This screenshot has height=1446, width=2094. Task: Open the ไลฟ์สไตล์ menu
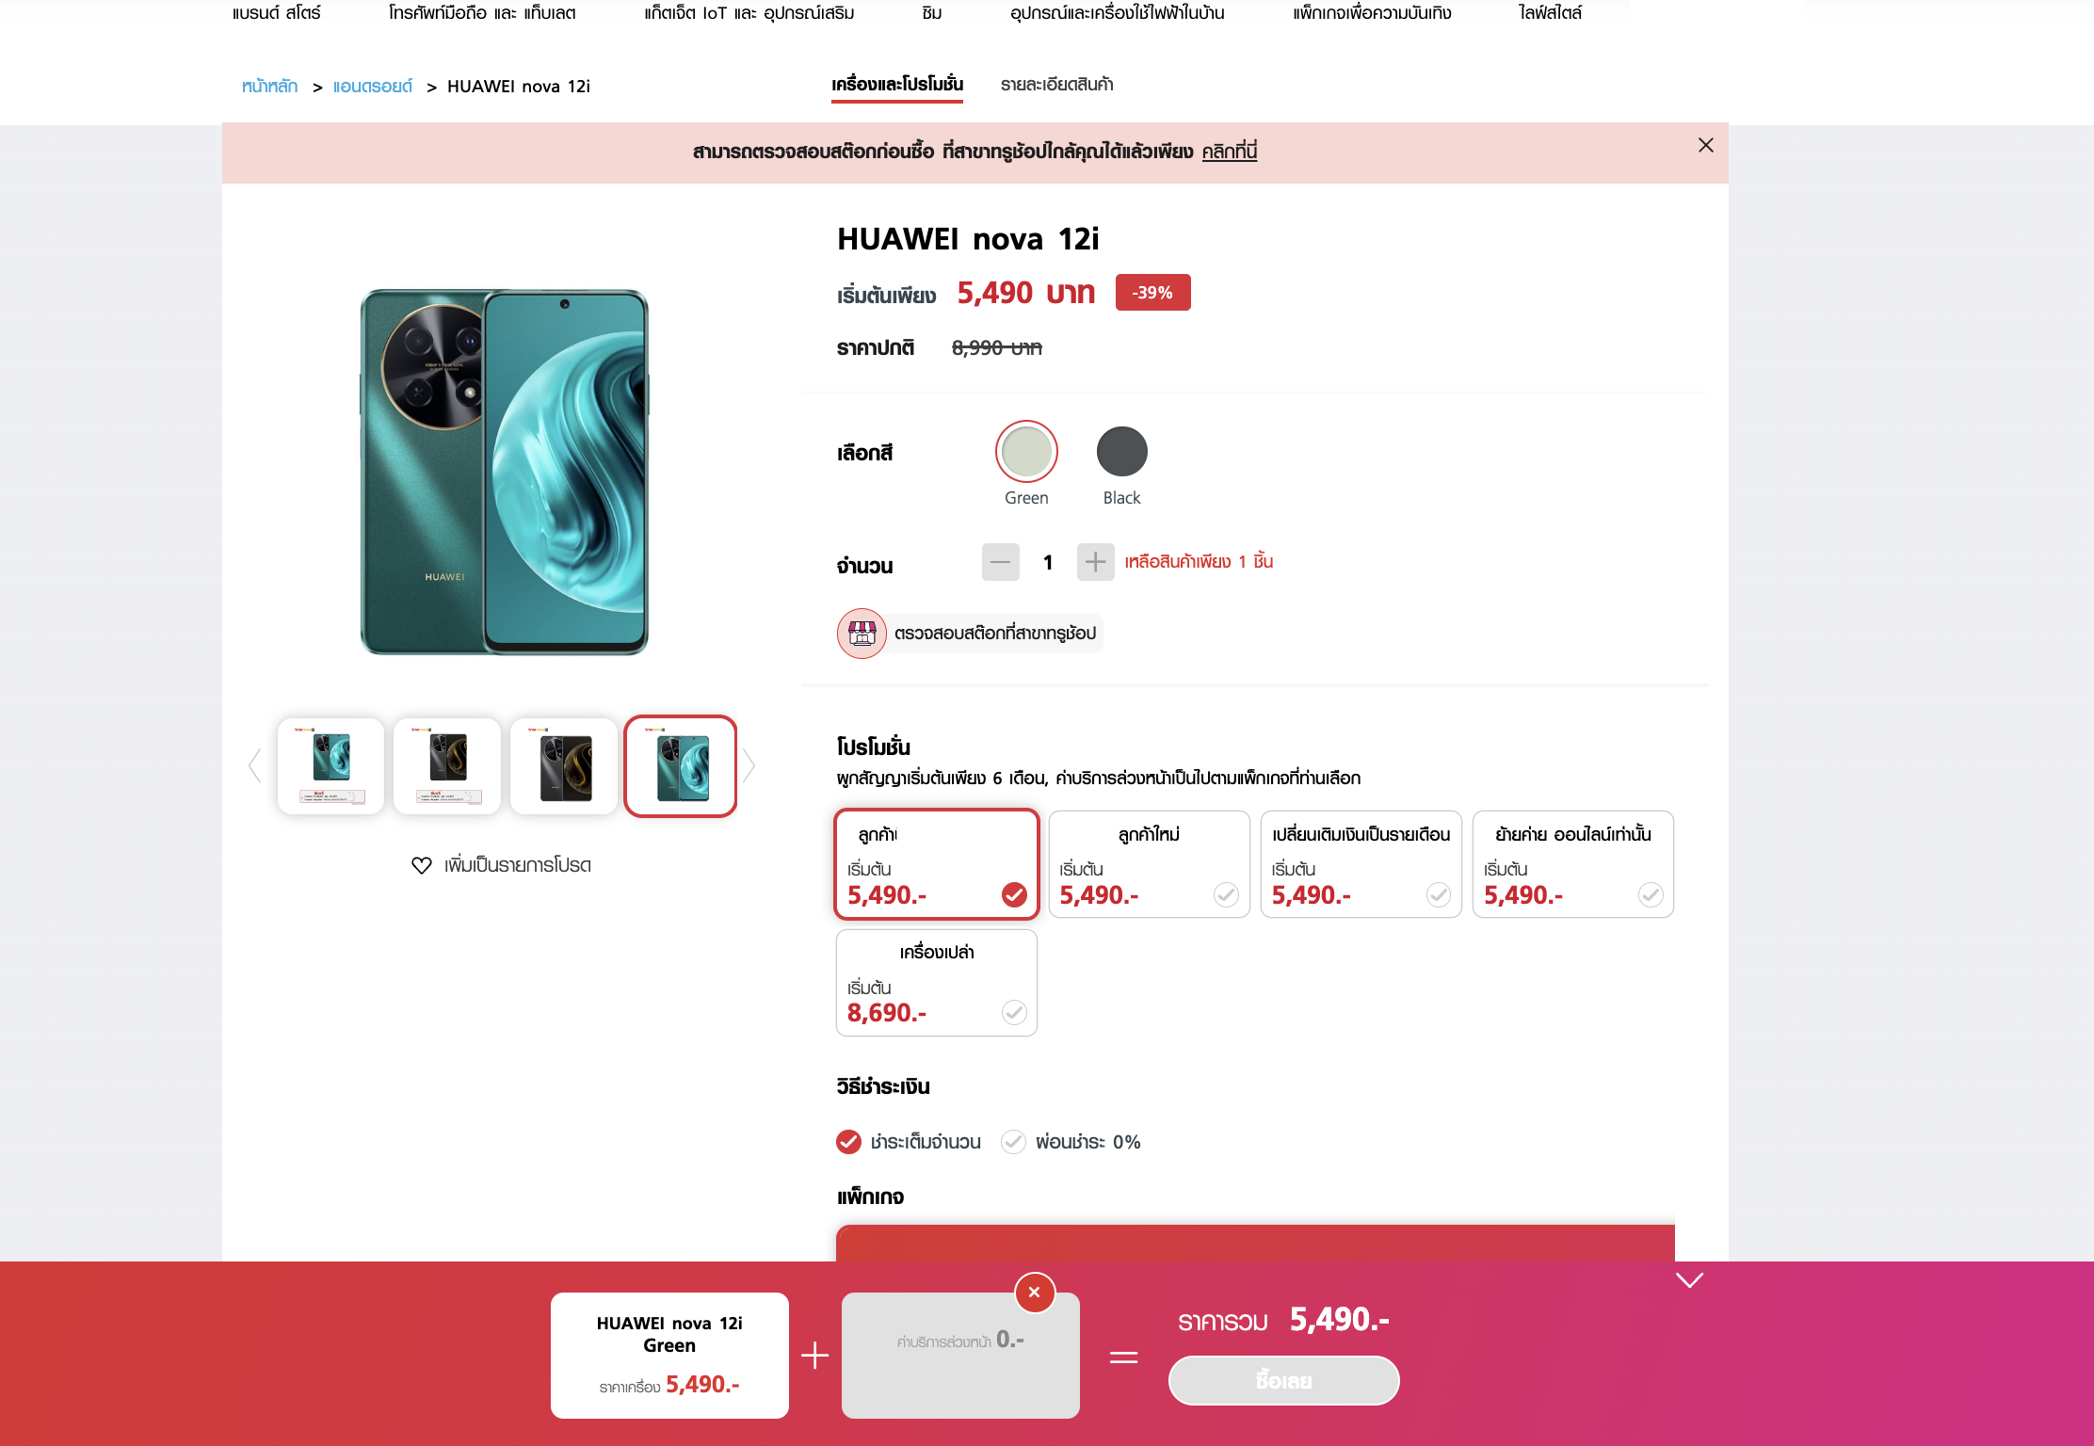click(1550, 13)
